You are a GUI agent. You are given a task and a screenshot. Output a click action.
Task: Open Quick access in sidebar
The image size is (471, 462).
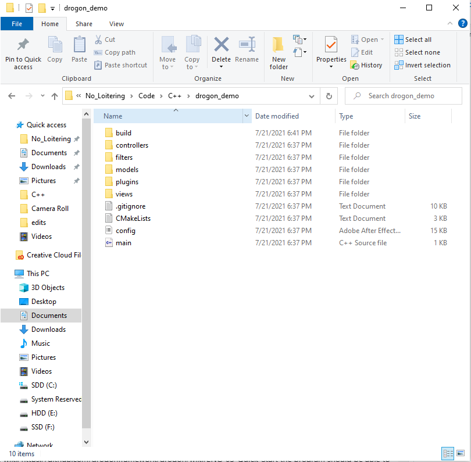coord(41,125)
